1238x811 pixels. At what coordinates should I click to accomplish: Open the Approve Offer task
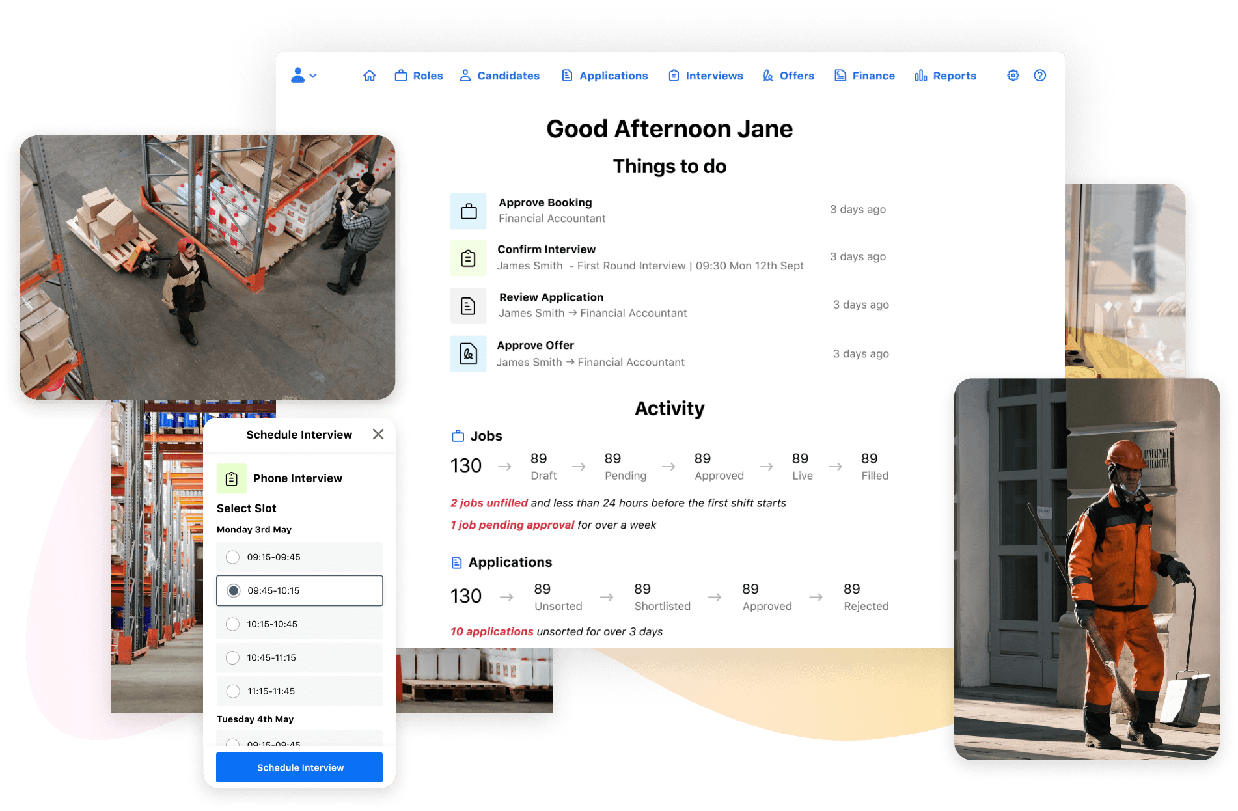coord(669,354)
